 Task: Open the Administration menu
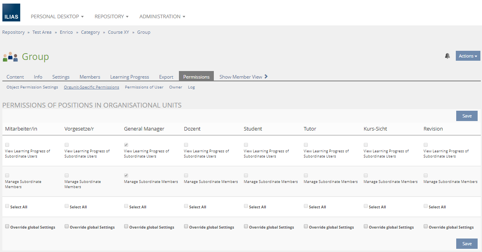[162, 17]
